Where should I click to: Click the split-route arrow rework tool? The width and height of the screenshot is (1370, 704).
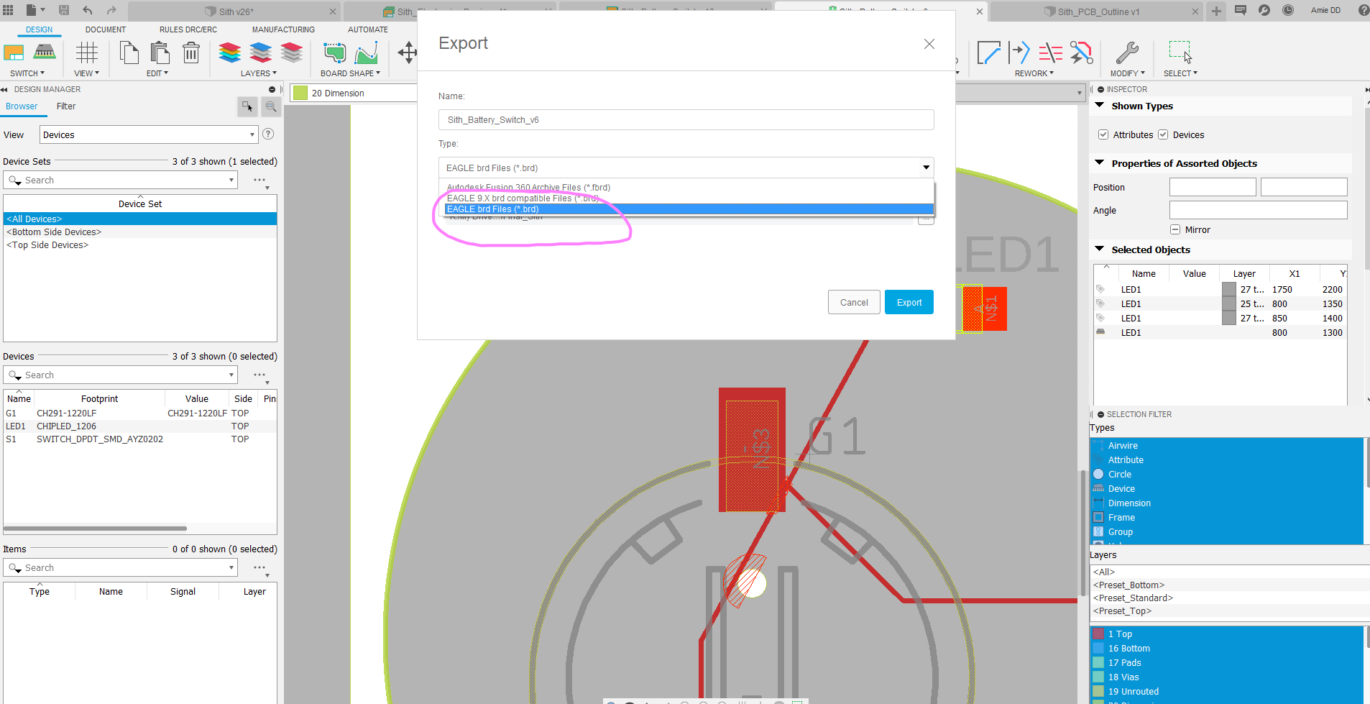[x=1019, y=52]
